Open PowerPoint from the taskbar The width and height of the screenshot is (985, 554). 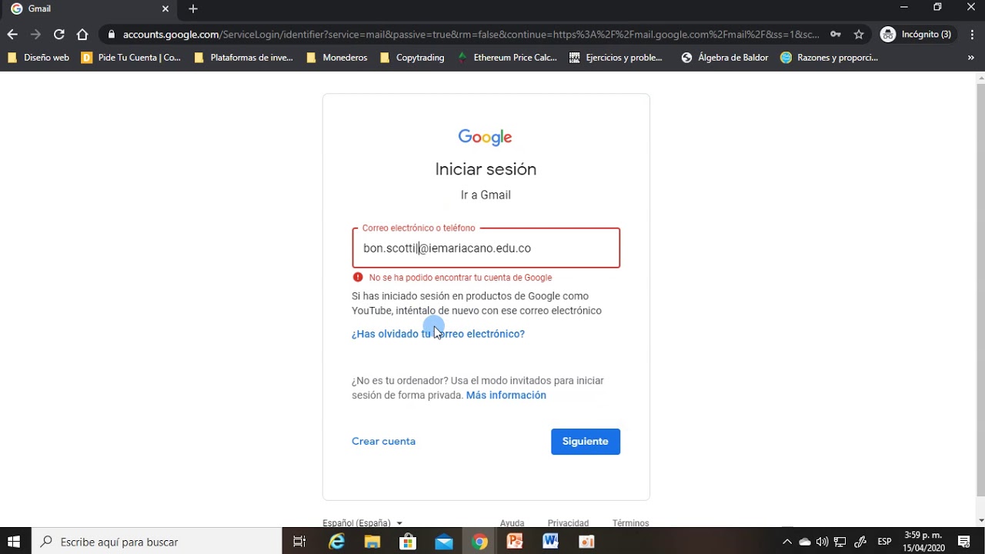point(515,542)
